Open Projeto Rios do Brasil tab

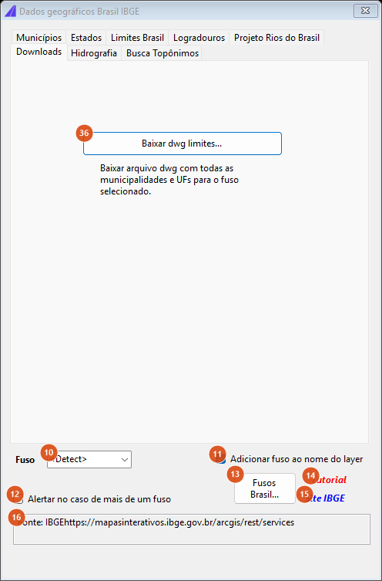[x=276, y=38]
